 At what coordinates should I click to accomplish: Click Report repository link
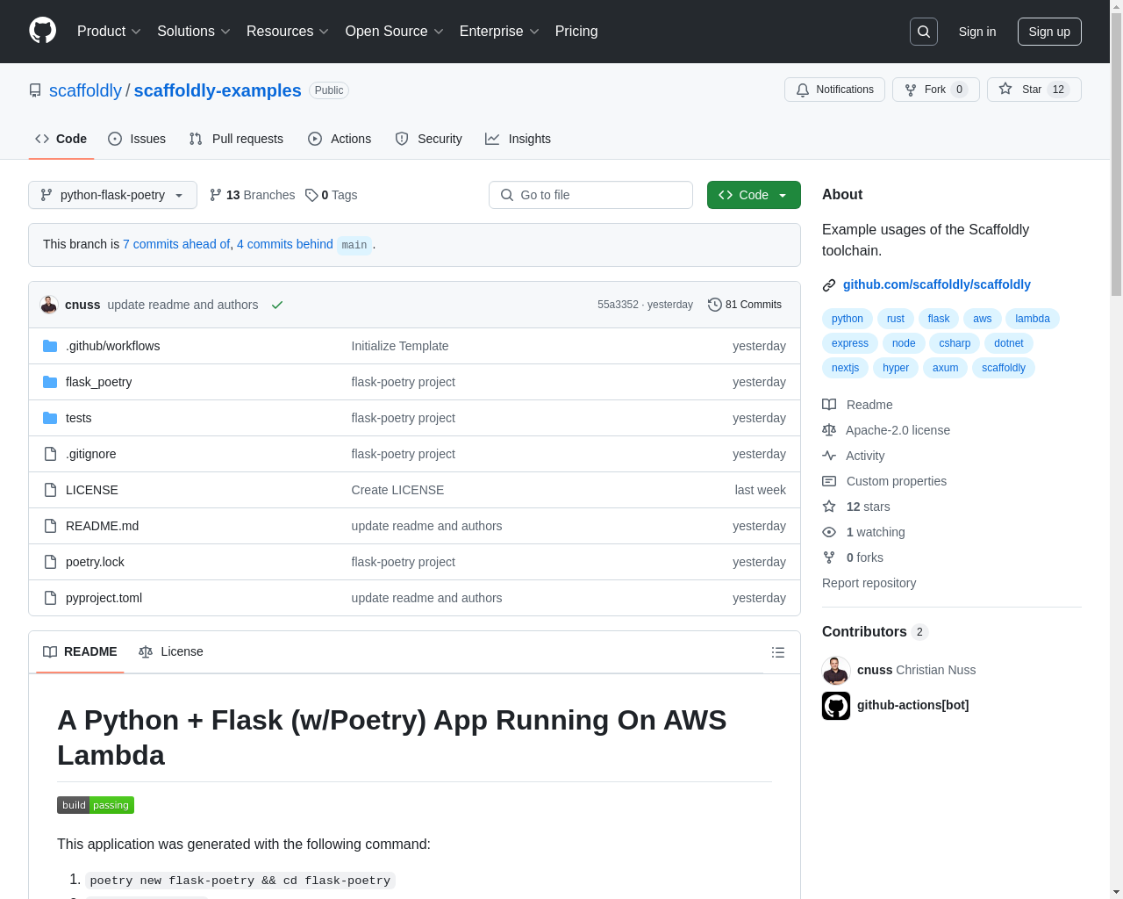(x=869, y=583)
